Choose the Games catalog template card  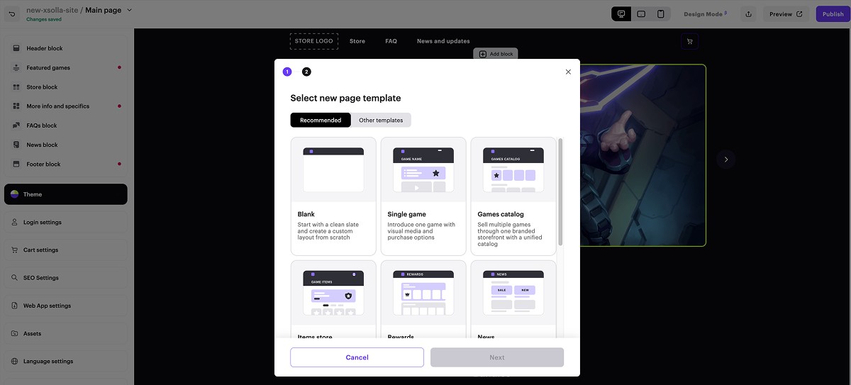(x=513, y=196)
